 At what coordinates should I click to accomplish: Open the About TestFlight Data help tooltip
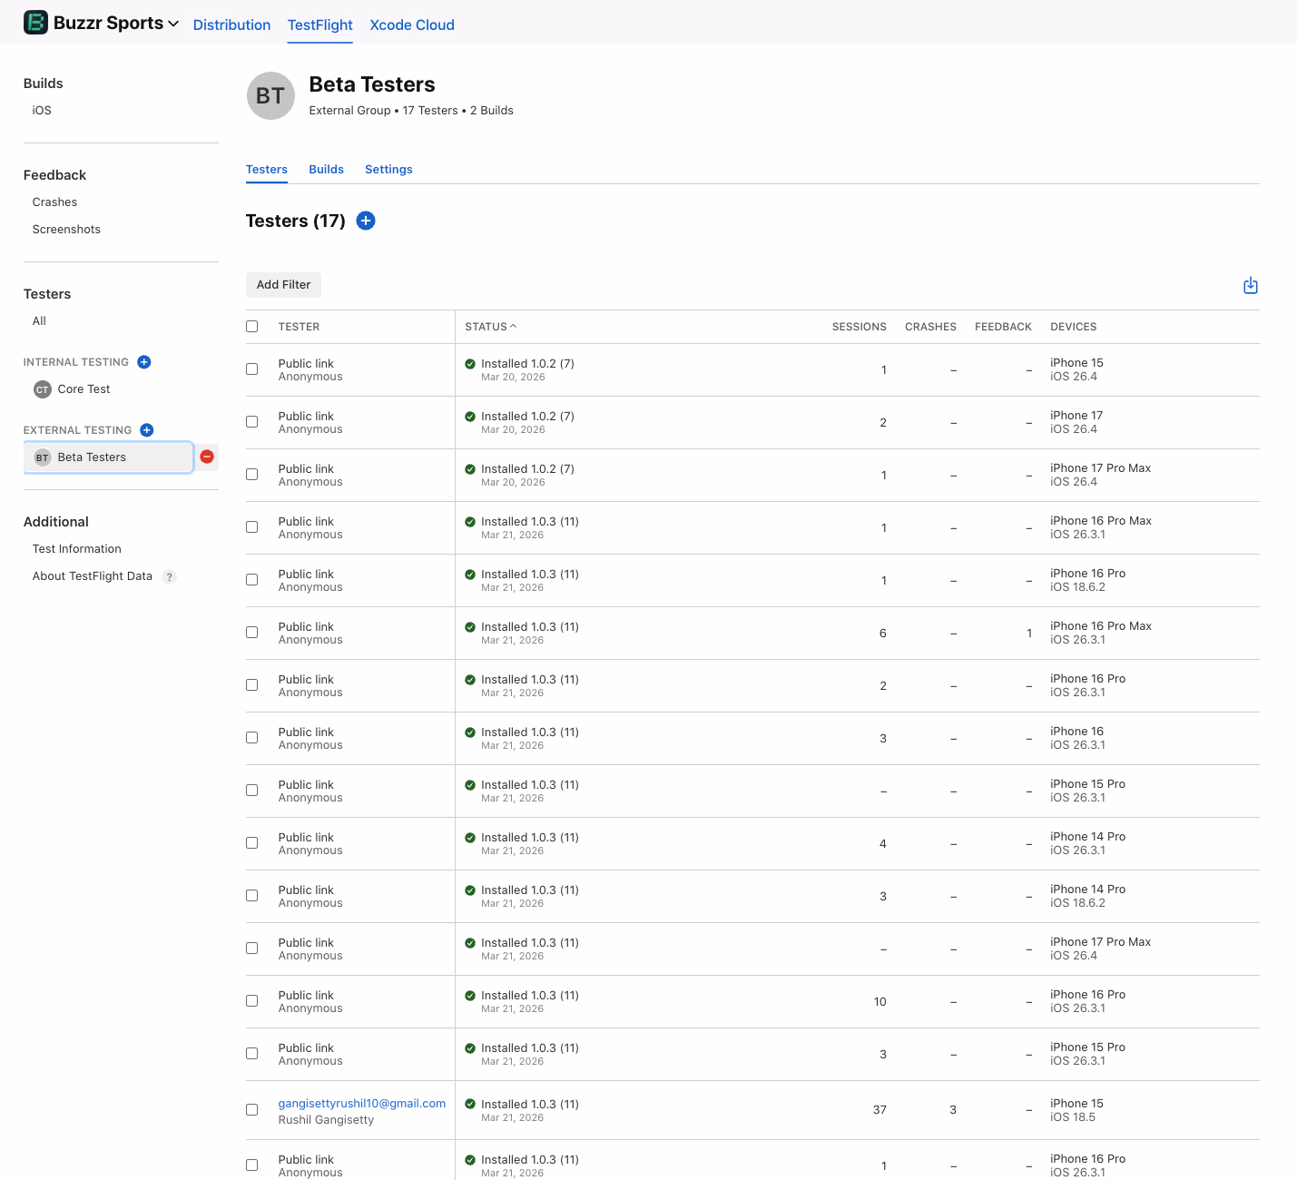[x=169, y=576]
